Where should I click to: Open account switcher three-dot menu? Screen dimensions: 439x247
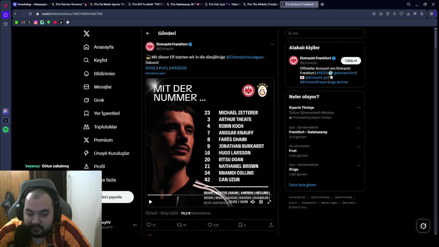[135, 225]
